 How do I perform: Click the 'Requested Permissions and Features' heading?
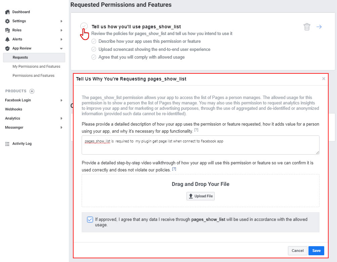pos(121,5)
